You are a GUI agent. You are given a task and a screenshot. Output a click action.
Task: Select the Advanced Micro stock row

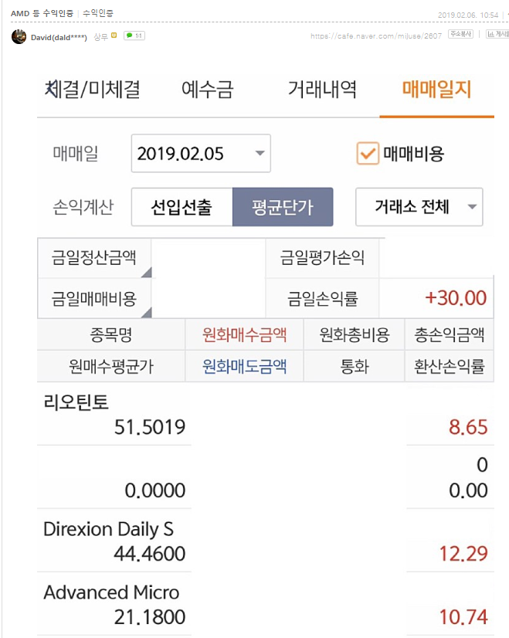pyautogui.click(x=114, y=604)
